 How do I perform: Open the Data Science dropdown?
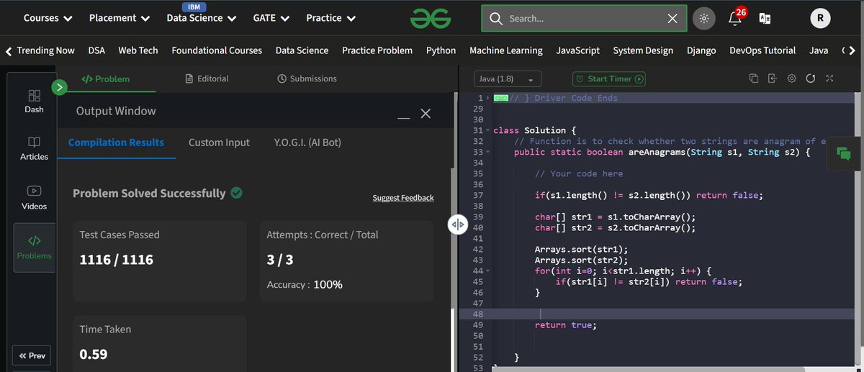coord(201,18)
